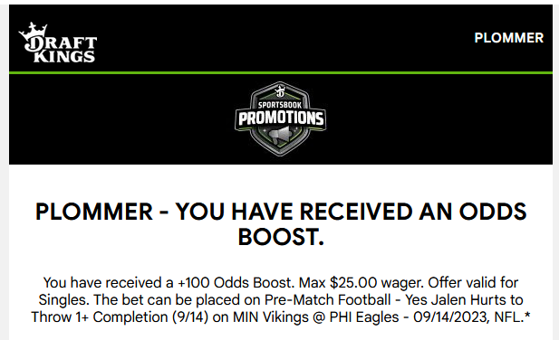Image resolution: width=559 pixels, height=340 pixels.
Task: Click the 09/14/2023, NFL.* text
Action: (x=472, y=316)
